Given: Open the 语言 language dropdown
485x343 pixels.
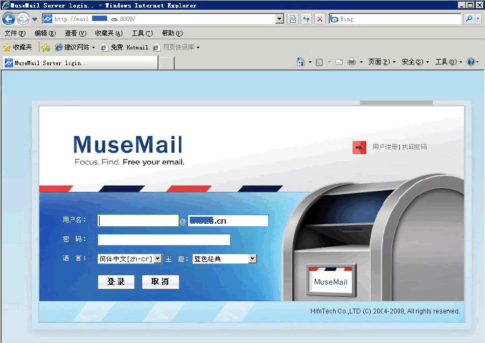Looking at the screenshot, I should 129,259.
